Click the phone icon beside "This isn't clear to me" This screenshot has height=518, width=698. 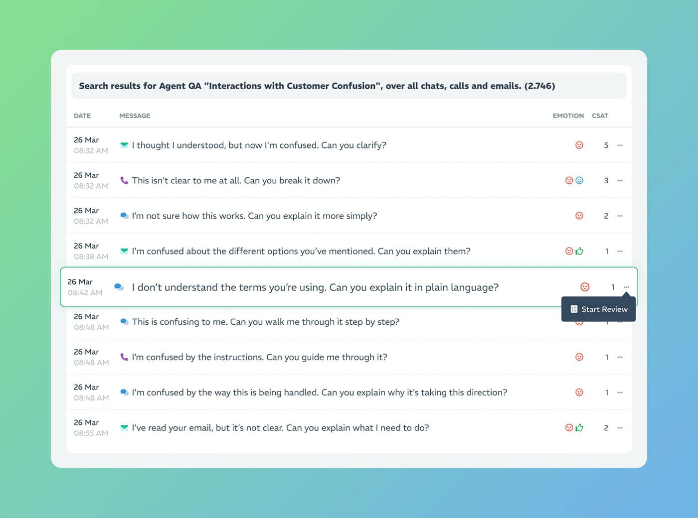pos(124,180)
